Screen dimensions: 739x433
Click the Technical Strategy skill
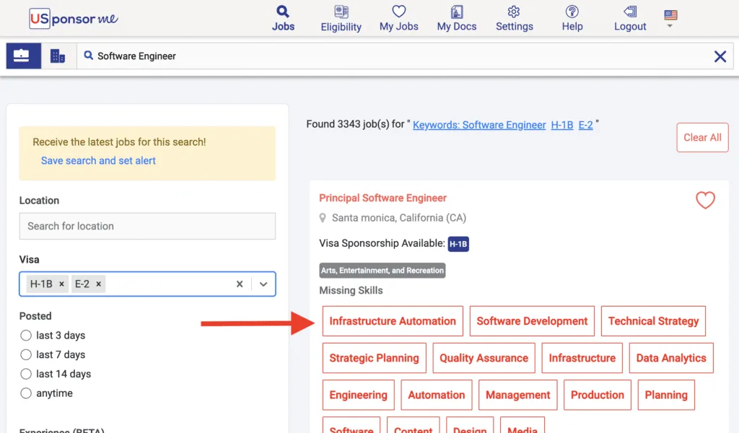(653, 321)
